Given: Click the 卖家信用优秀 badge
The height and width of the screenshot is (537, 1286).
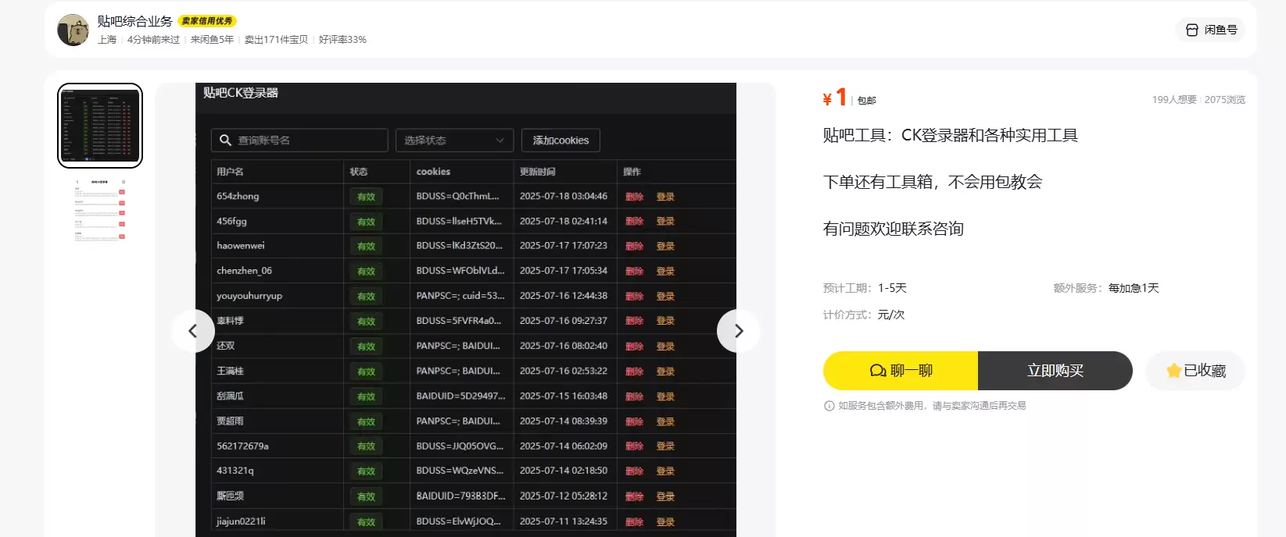Looking at the screenshot, I should (207, 21).
